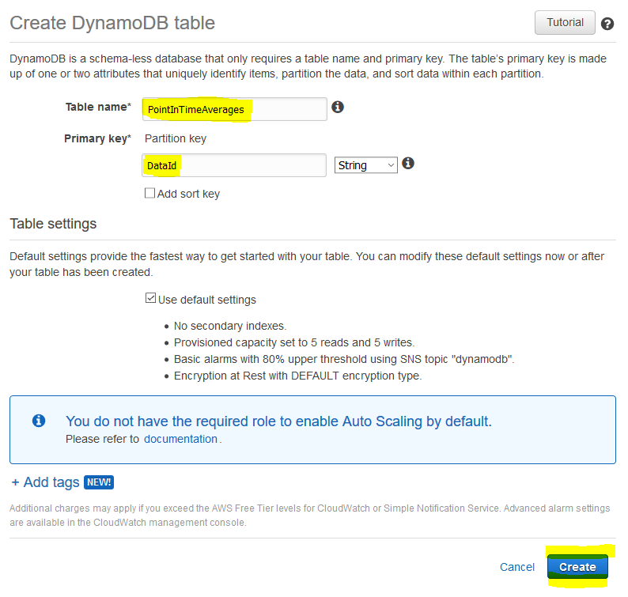Click the Create DynamoDB table heading
The height and width of the screenshot is (597, 628).
pos(112,23)
